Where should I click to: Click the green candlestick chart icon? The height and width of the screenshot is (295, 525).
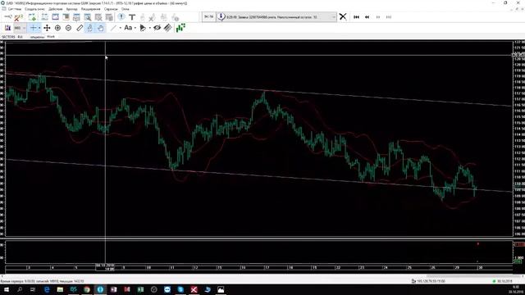[180, 28]
